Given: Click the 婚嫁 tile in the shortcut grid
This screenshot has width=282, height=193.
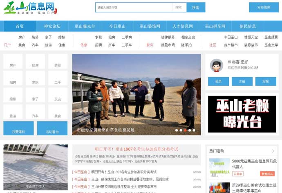Looking at the screenshot, I should pyautogui.click(x=13, y=95).
